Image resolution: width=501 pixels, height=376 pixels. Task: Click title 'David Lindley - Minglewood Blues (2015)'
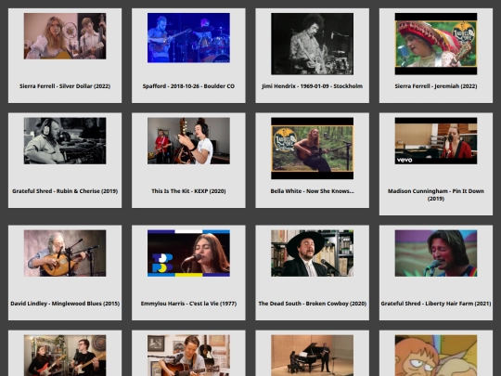pos(65,304)
